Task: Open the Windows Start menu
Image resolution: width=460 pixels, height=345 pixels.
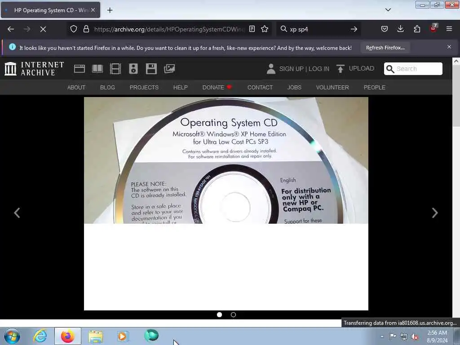Action: pos(12,336)
